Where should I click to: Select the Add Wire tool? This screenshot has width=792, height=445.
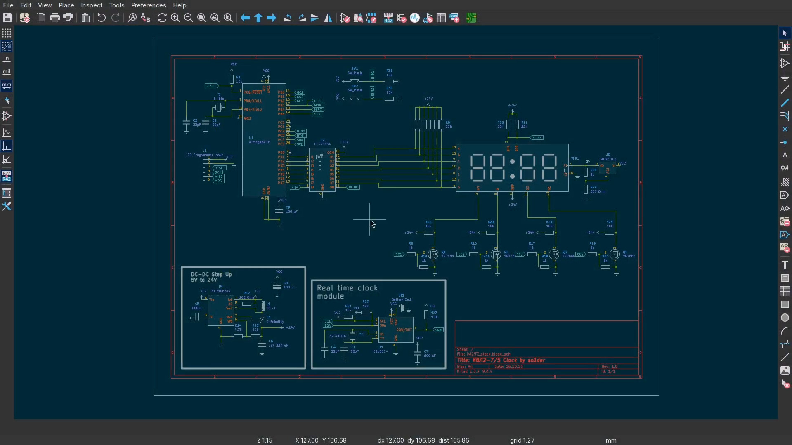785,103
